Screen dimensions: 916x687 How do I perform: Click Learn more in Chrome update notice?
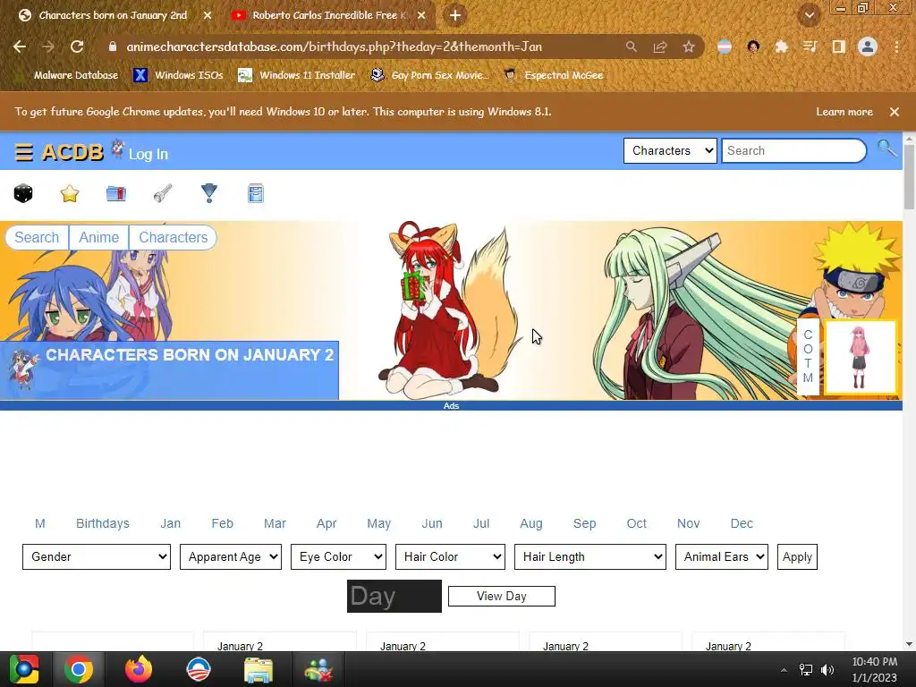(x=844, y=112)
